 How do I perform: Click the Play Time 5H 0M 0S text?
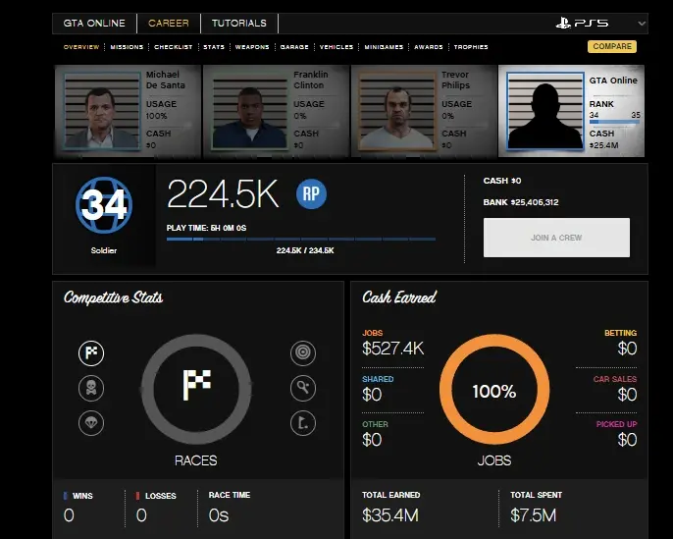tap(206, 228)
